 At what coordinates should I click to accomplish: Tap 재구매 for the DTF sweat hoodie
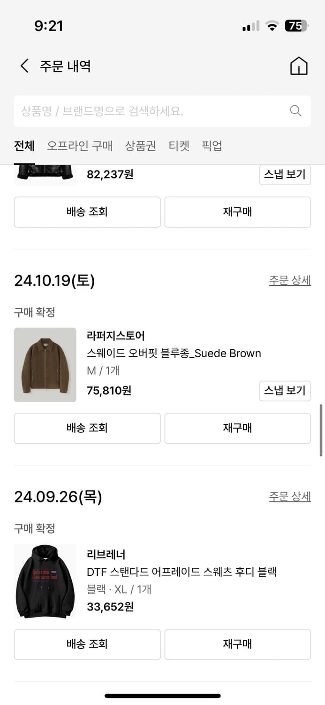[x=237, y=644]
